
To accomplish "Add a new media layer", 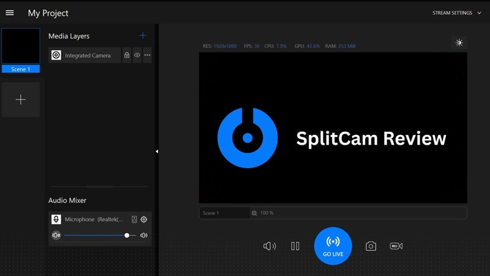I will click(x=143, y=36).
